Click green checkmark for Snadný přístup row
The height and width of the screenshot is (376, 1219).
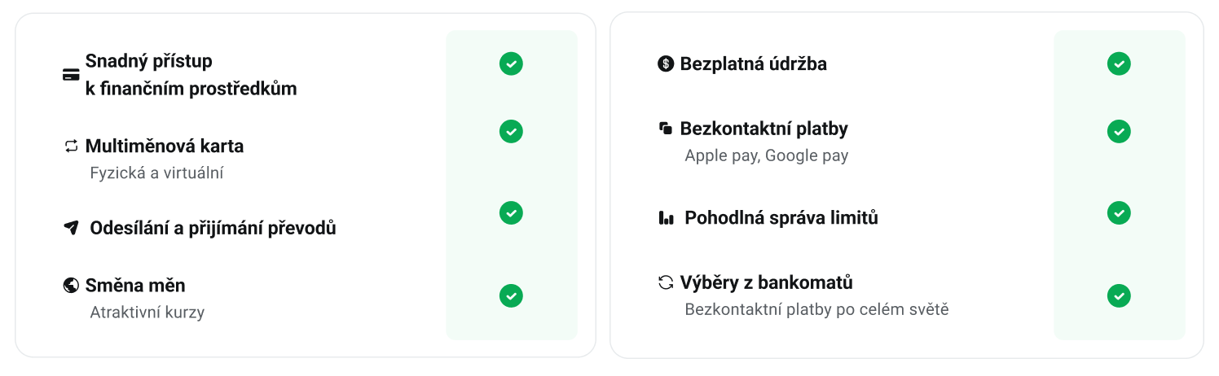click(511, 63)
